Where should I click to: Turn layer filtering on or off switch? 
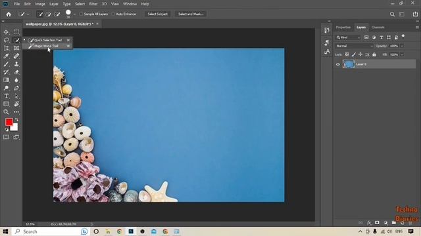click(403, 36)
